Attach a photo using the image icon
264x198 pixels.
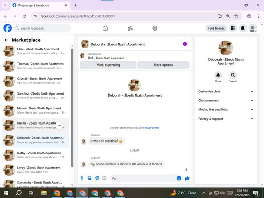[x=90, y=178]
